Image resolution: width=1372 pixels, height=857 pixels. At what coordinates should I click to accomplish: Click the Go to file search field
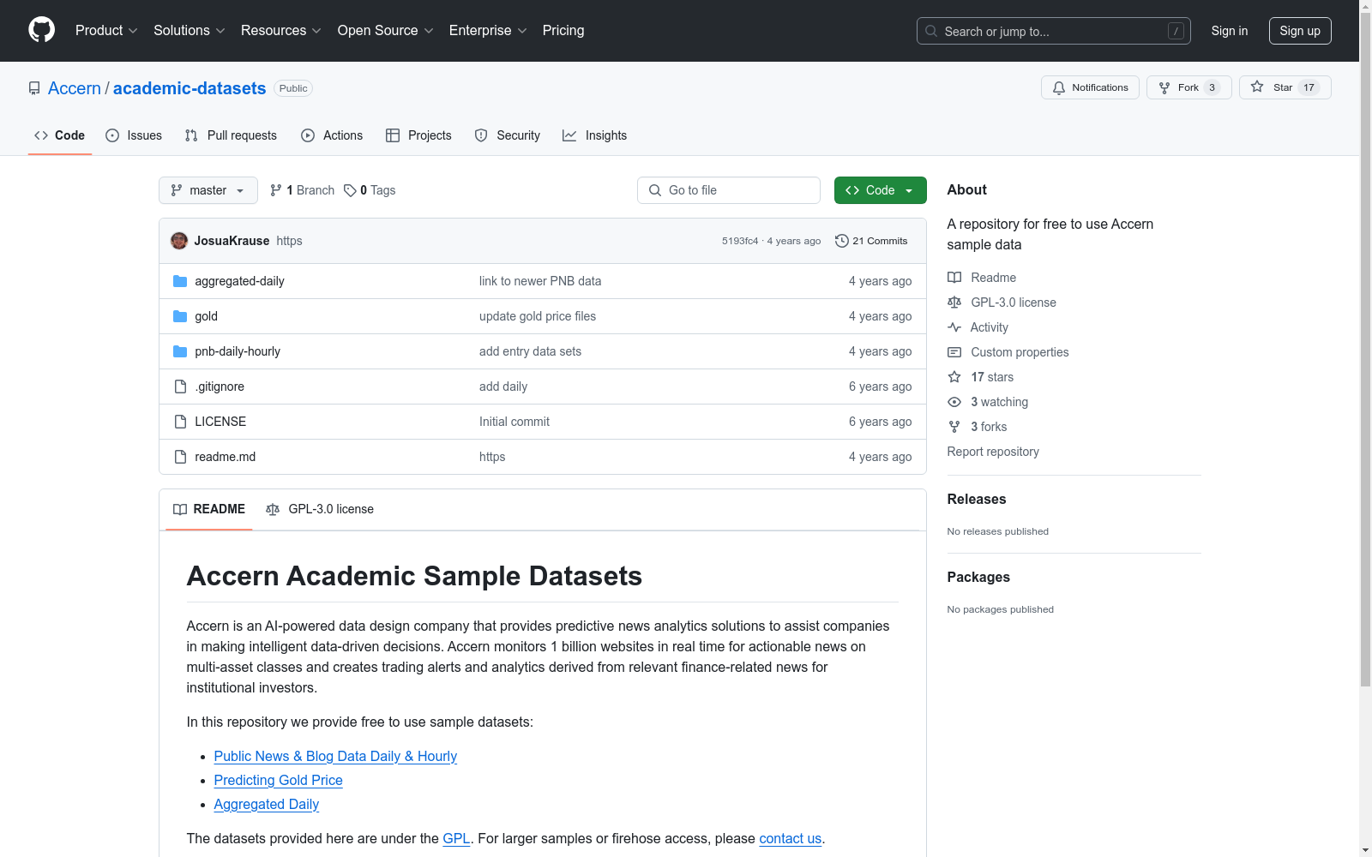[x=729, y=190]
